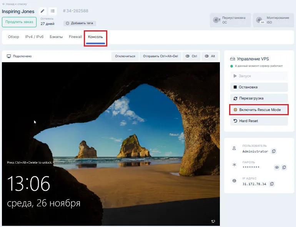This screenshot has width=296, height=227.
Task: Click Монтирование ISO mount button
Action: click(274, 20)
